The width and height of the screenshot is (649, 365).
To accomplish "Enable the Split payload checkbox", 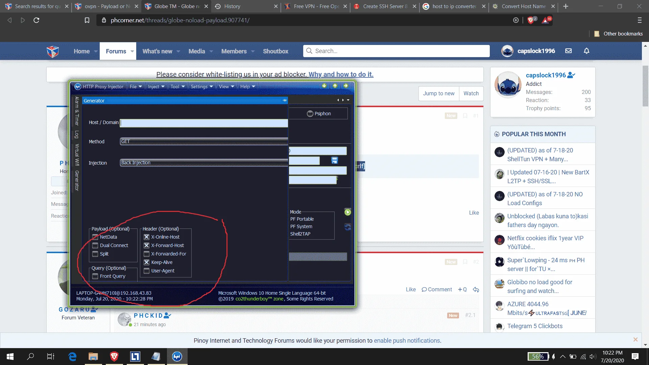I will pos(95,254).
